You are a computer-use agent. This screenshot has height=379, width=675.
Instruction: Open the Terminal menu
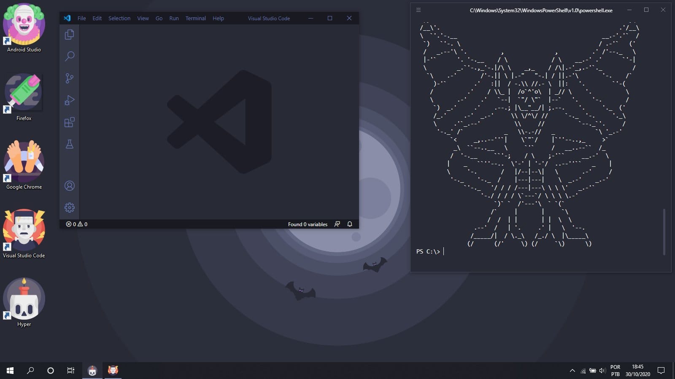click(195, 18)
